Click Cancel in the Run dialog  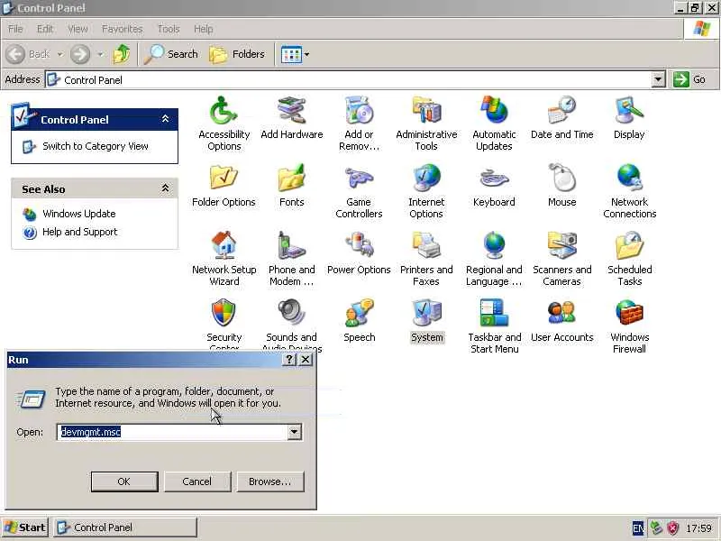coord(196,481)
